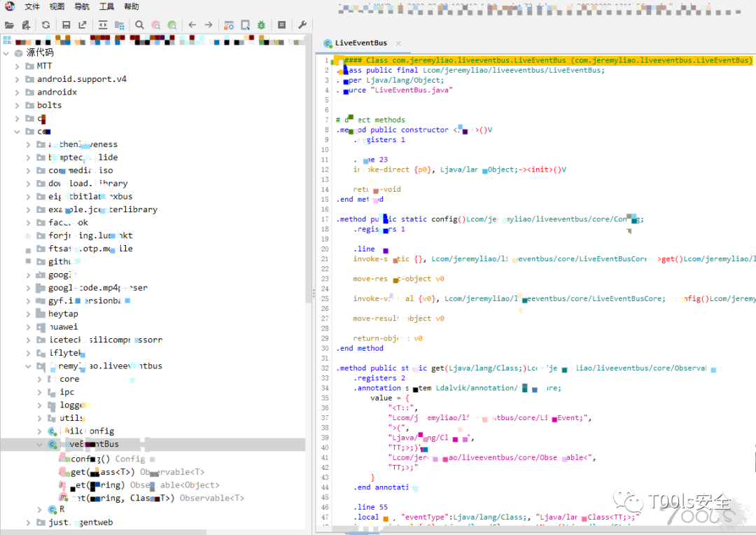Reload files with the refresh icon
The image size is (756, 535).
tap(45, 25)
